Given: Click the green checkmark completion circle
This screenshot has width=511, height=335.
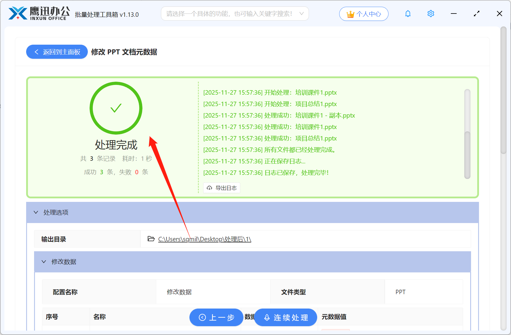Looking at the screenshot, I should pos(116,108).
